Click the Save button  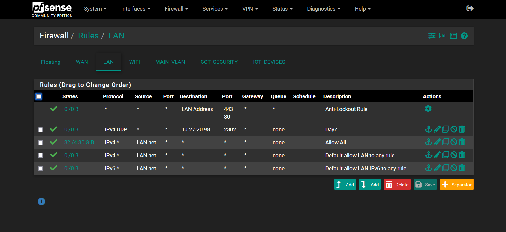click(425, 185)
